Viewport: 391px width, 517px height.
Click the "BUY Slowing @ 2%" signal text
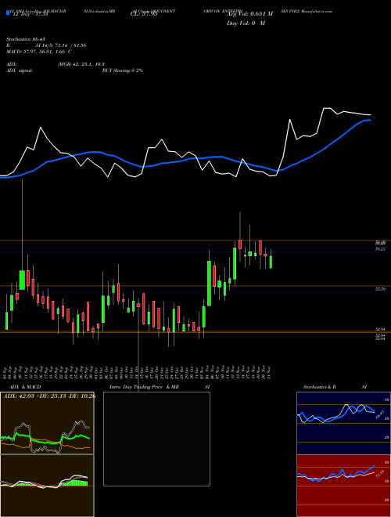pos(123,70)
